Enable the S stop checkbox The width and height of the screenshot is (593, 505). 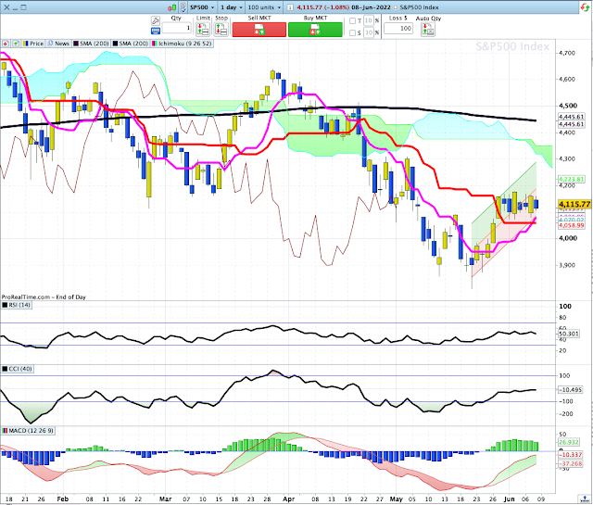[x=352, y=33]
